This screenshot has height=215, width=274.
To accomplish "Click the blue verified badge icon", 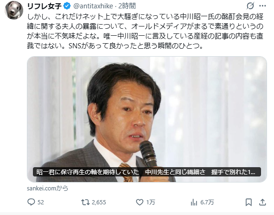I will pyautogui.click(x=67, y=6).
